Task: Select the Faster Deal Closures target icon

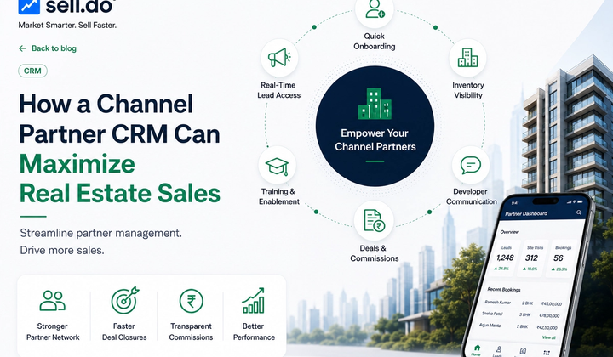Action: tap(124, 300)
